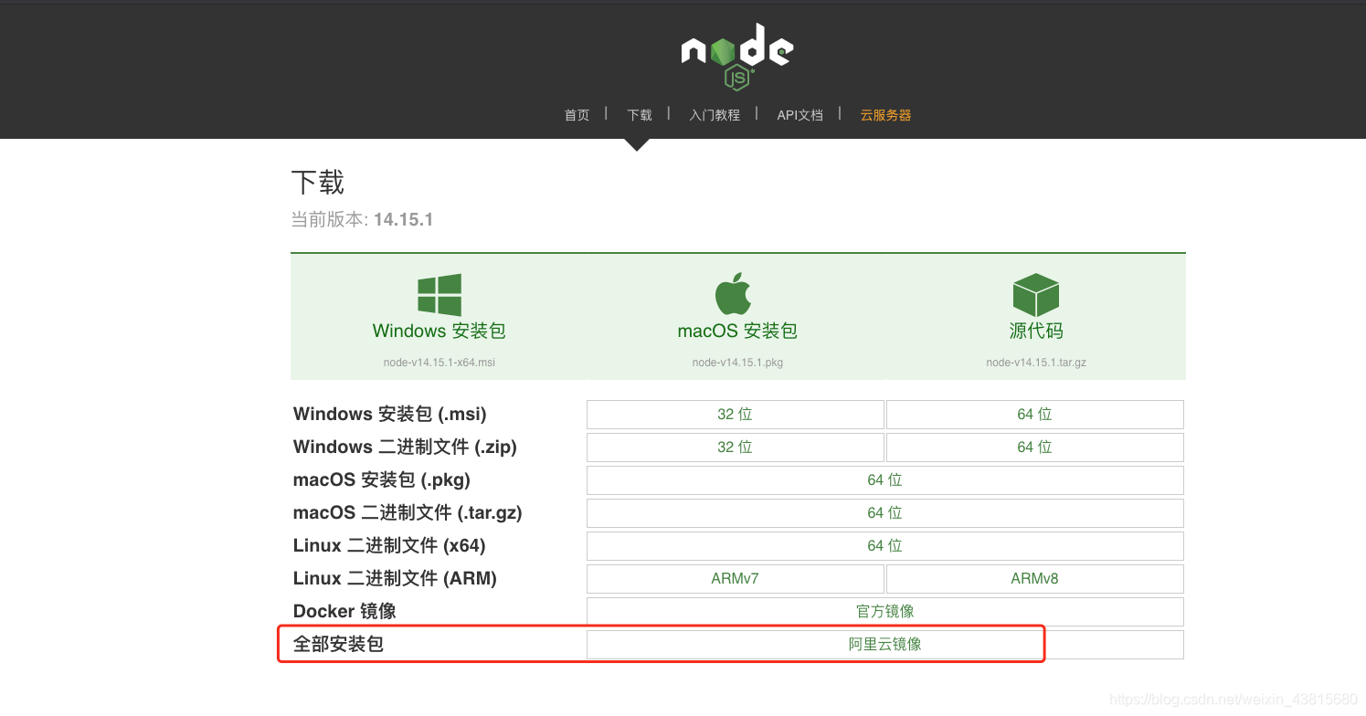Download 64 位 Linux 二进制文件 (x64)
Screen dimensions: 1366x716
click(885, 546)
